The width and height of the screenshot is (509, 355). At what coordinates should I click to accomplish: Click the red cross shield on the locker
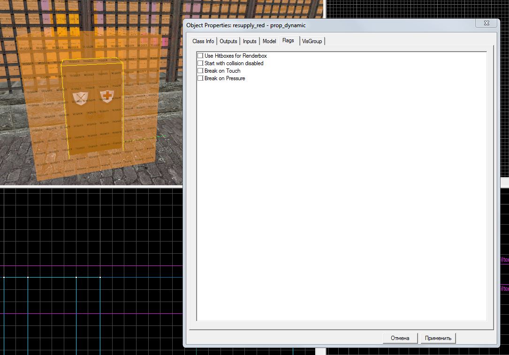pos(107,97)
